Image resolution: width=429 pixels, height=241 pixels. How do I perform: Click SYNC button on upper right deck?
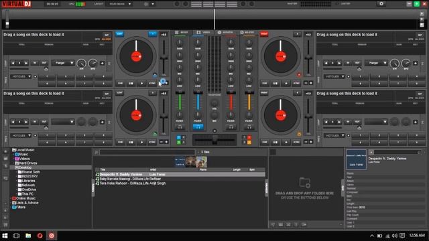296,83
